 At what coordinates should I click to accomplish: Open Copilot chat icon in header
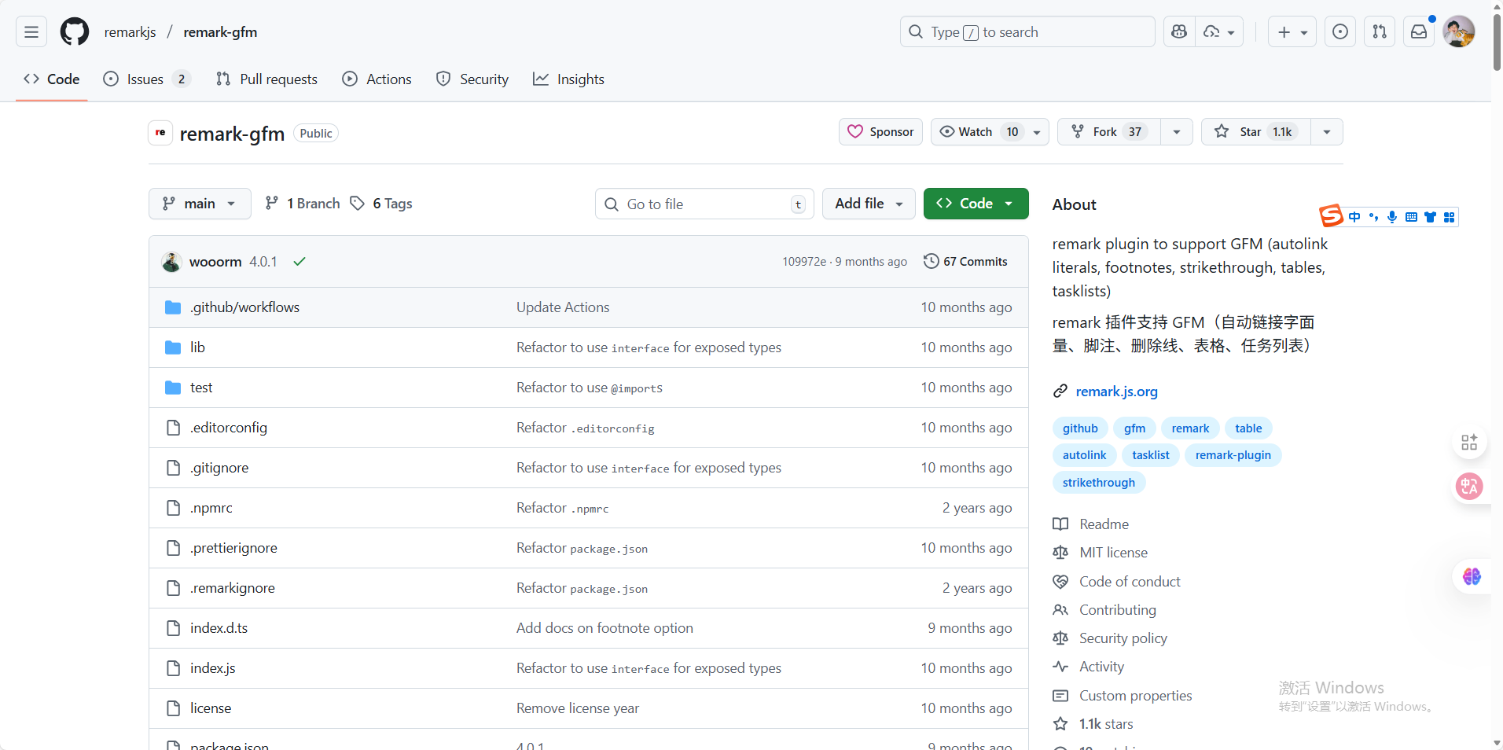point(1179,32)
